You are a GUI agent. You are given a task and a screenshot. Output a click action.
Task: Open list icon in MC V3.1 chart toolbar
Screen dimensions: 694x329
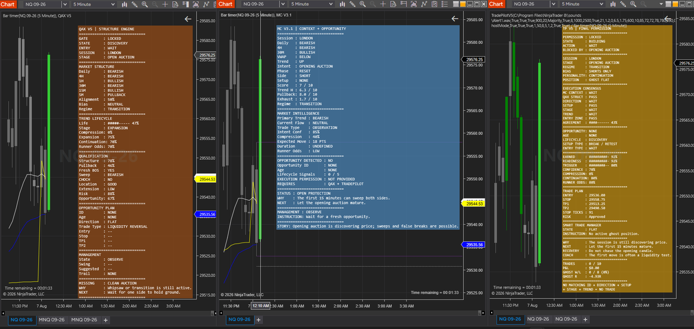[x=445, y=4]
